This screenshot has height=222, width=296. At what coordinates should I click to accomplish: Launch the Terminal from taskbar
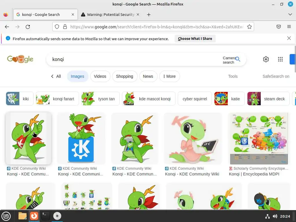pos(45,216)
